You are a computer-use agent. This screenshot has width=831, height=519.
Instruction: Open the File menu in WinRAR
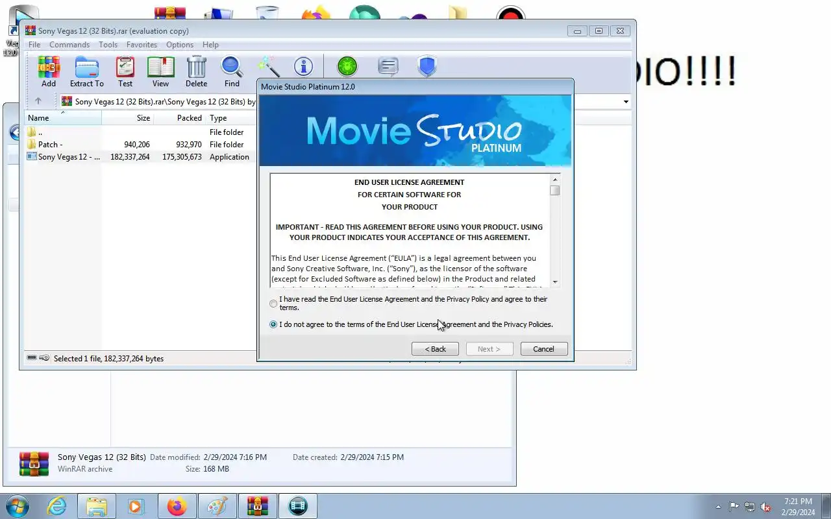coord(34,45)
